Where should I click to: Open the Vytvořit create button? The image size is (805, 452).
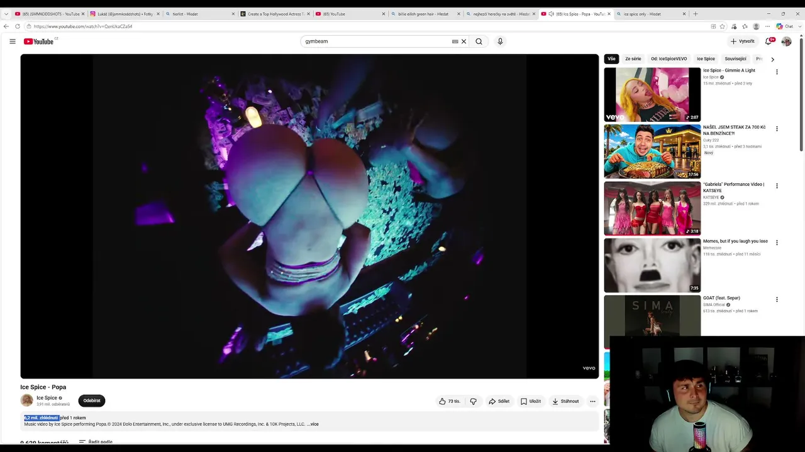pyautogui.click(x=743, y=41)
